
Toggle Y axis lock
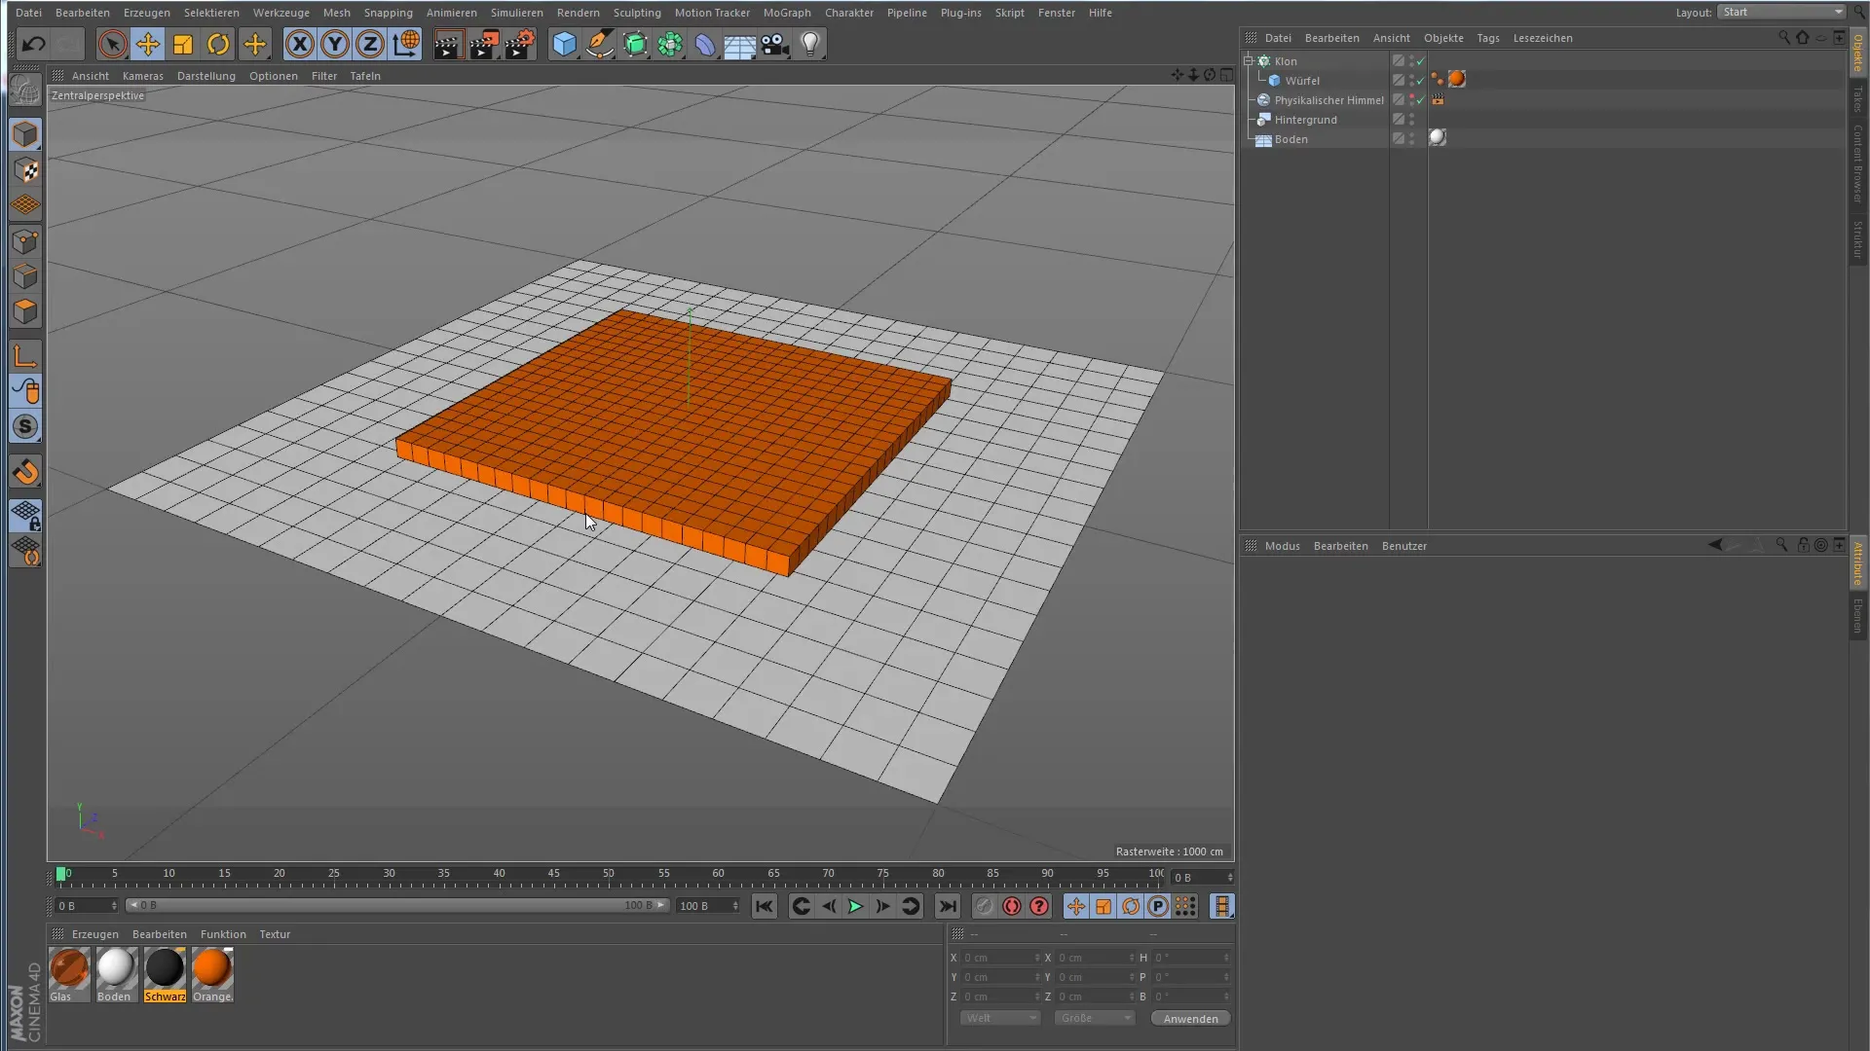tap(335, 44)
